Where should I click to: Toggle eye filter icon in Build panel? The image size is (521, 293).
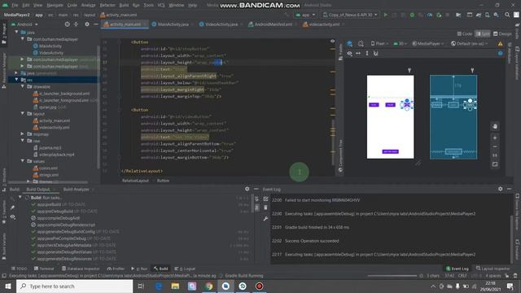click(13, 217)
